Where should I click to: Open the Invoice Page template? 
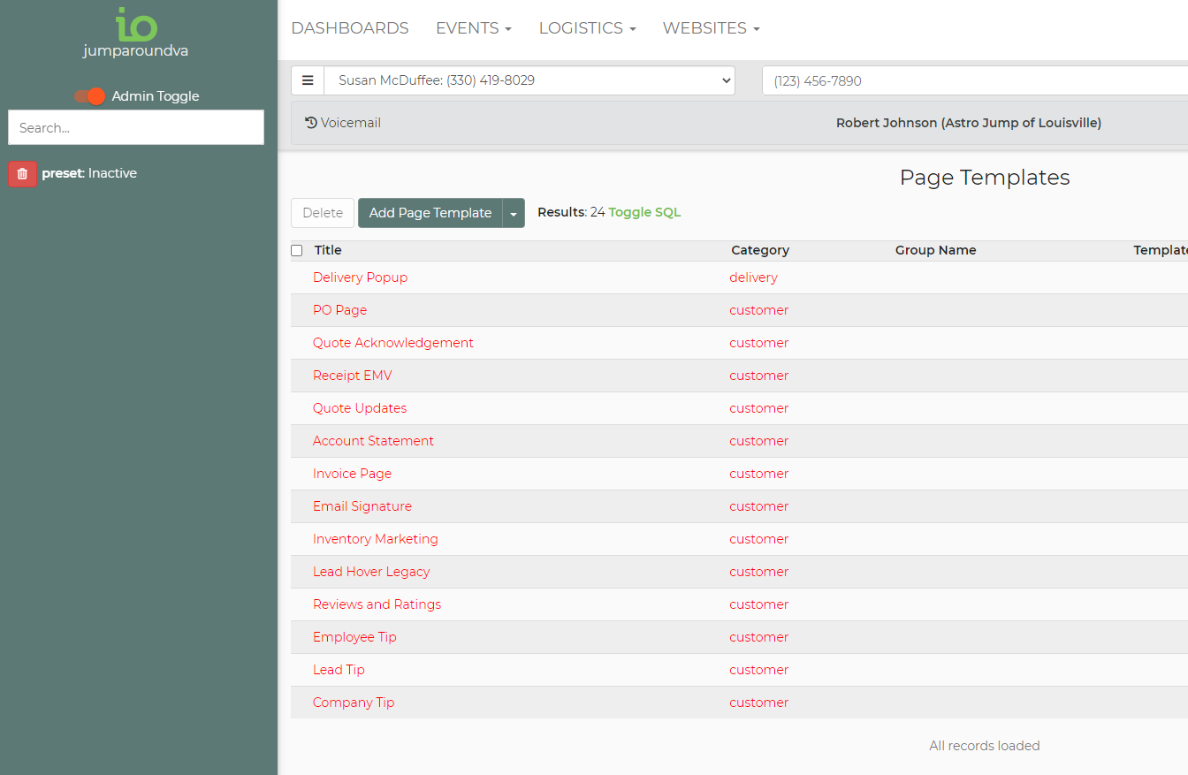(352, 474)
